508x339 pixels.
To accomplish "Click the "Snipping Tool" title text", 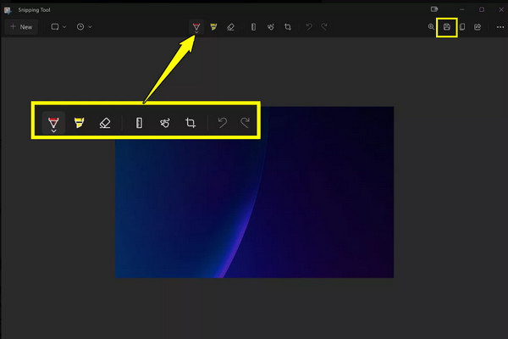I will pyautogui.click(x=34, y=10).
